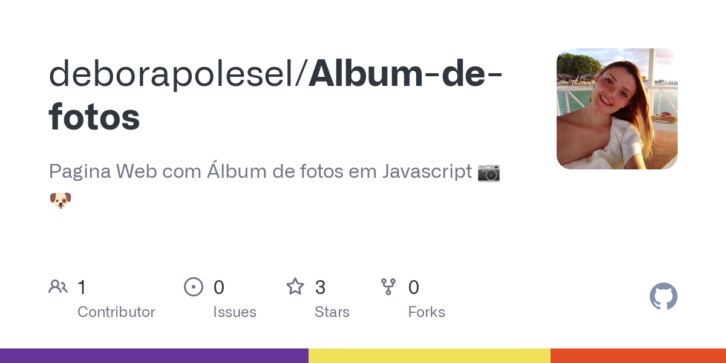The height and width of the screenshot is (363, 726).
Task: Click the Issues label
Action: point(235,312)
